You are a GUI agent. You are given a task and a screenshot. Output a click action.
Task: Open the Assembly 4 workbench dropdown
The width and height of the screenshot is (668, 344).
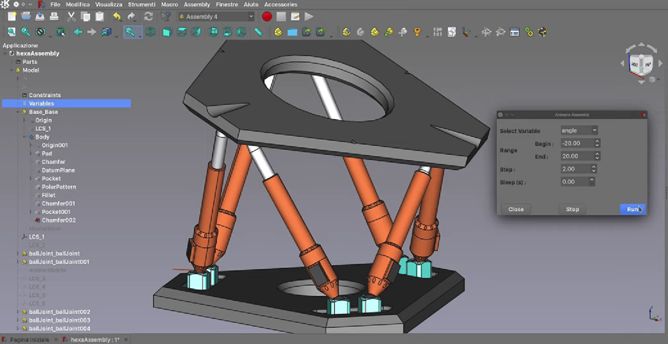point(217,17)
